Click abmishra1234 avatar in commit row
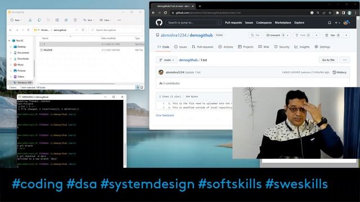The height and width of the screenshot is (202, 360). 161,72
